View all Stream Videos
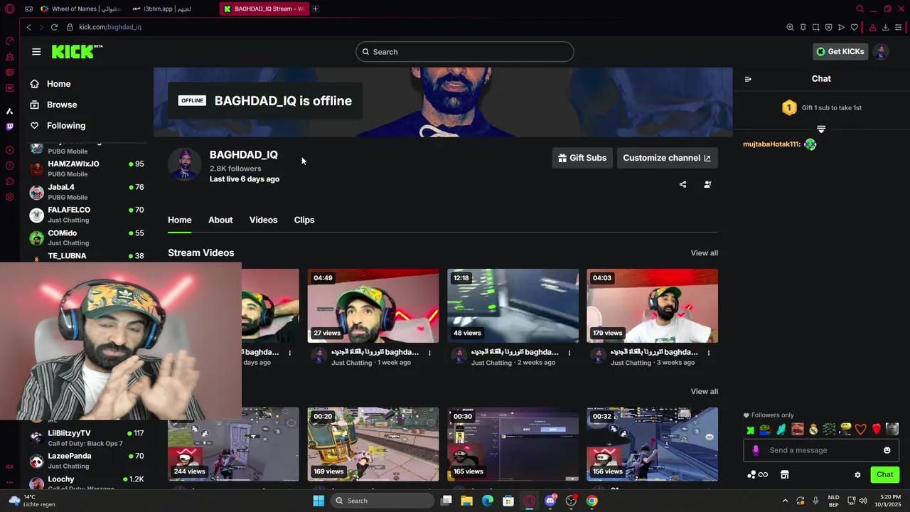The width and height of the screenshot is (910, 512). point(704,253)
